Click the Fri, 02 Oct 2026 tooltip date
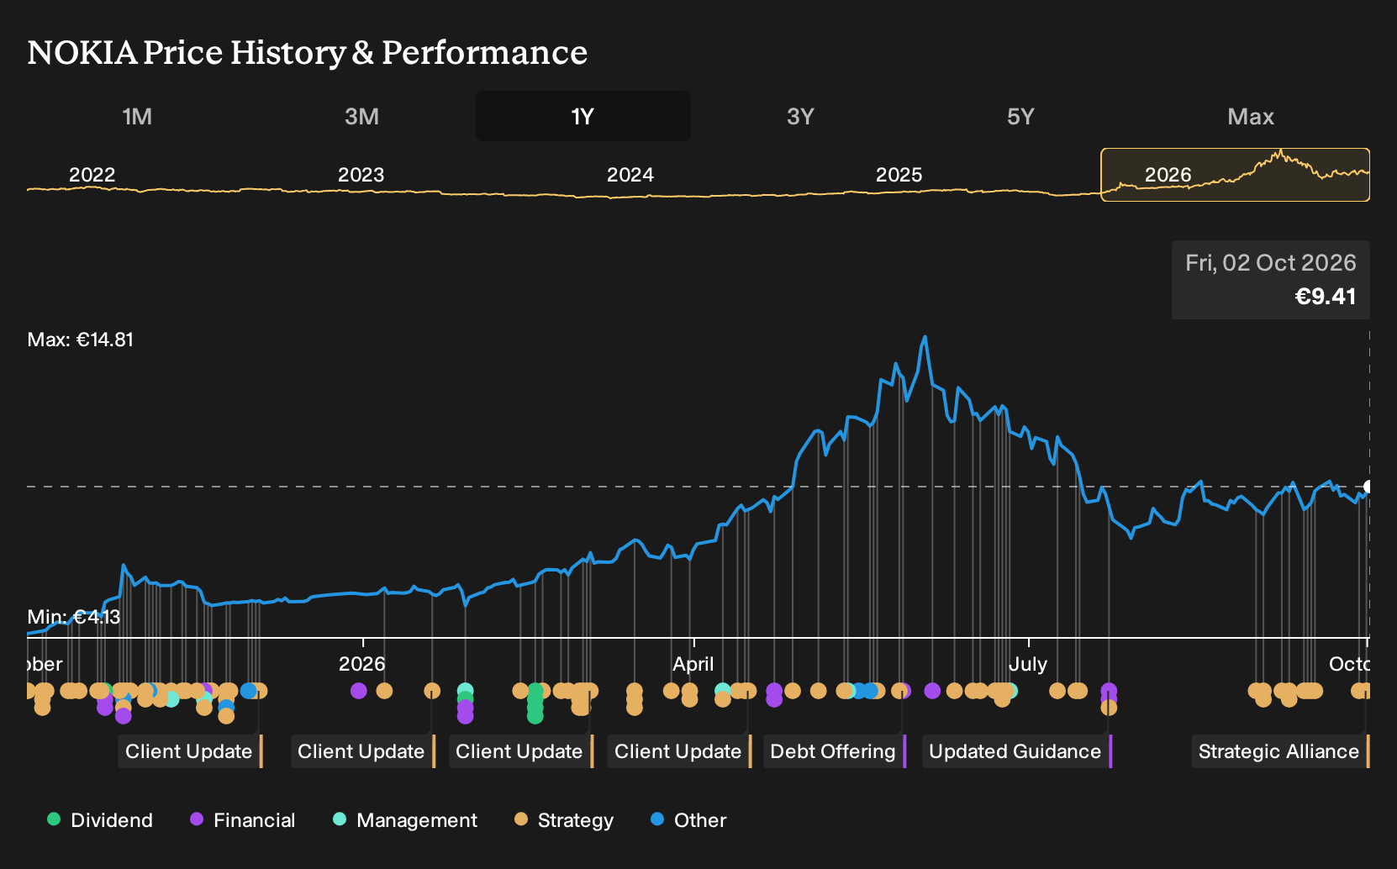Screen dimensions: 1397x869 click(1271, 263)
